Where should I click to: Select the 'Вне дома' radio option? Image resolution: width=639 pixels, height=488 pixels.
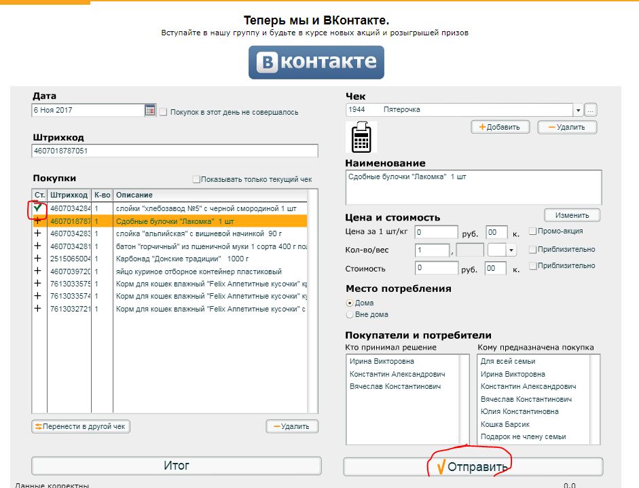tap(350, 314)
